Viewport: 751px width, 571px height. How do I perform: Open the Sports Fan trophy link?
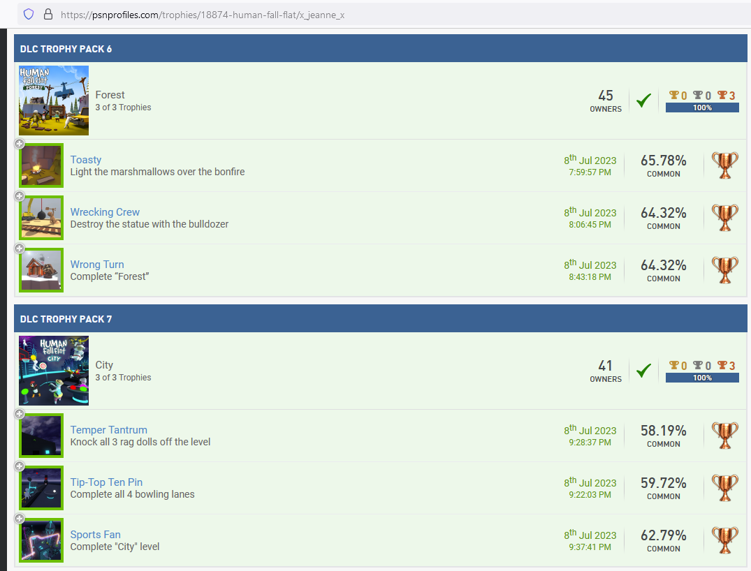pos(95,535)
